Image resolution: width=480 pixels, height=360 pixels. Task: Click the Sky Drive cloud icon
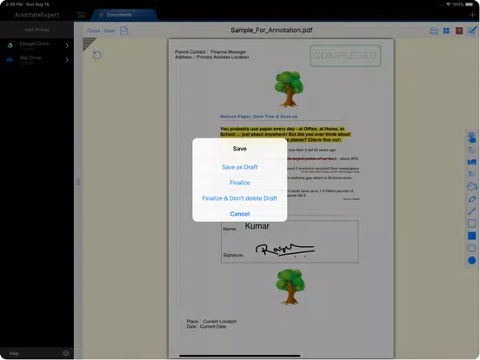[10, 59]
